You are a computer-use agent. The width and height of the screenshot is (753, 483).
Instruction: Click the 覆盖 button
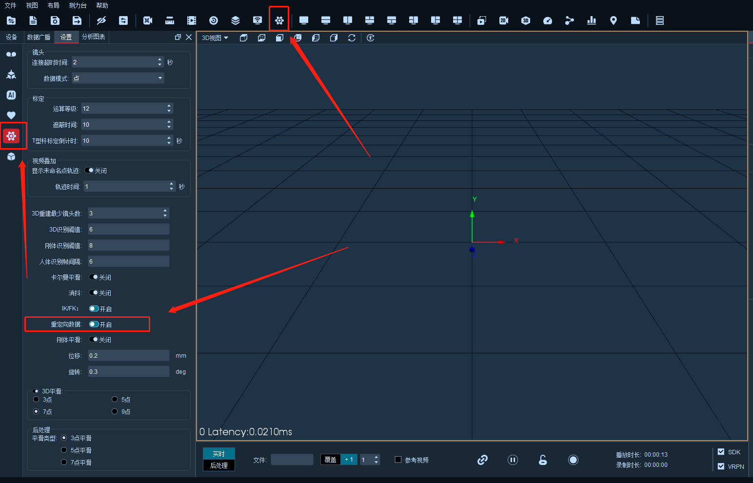click(x=330, y=460)
